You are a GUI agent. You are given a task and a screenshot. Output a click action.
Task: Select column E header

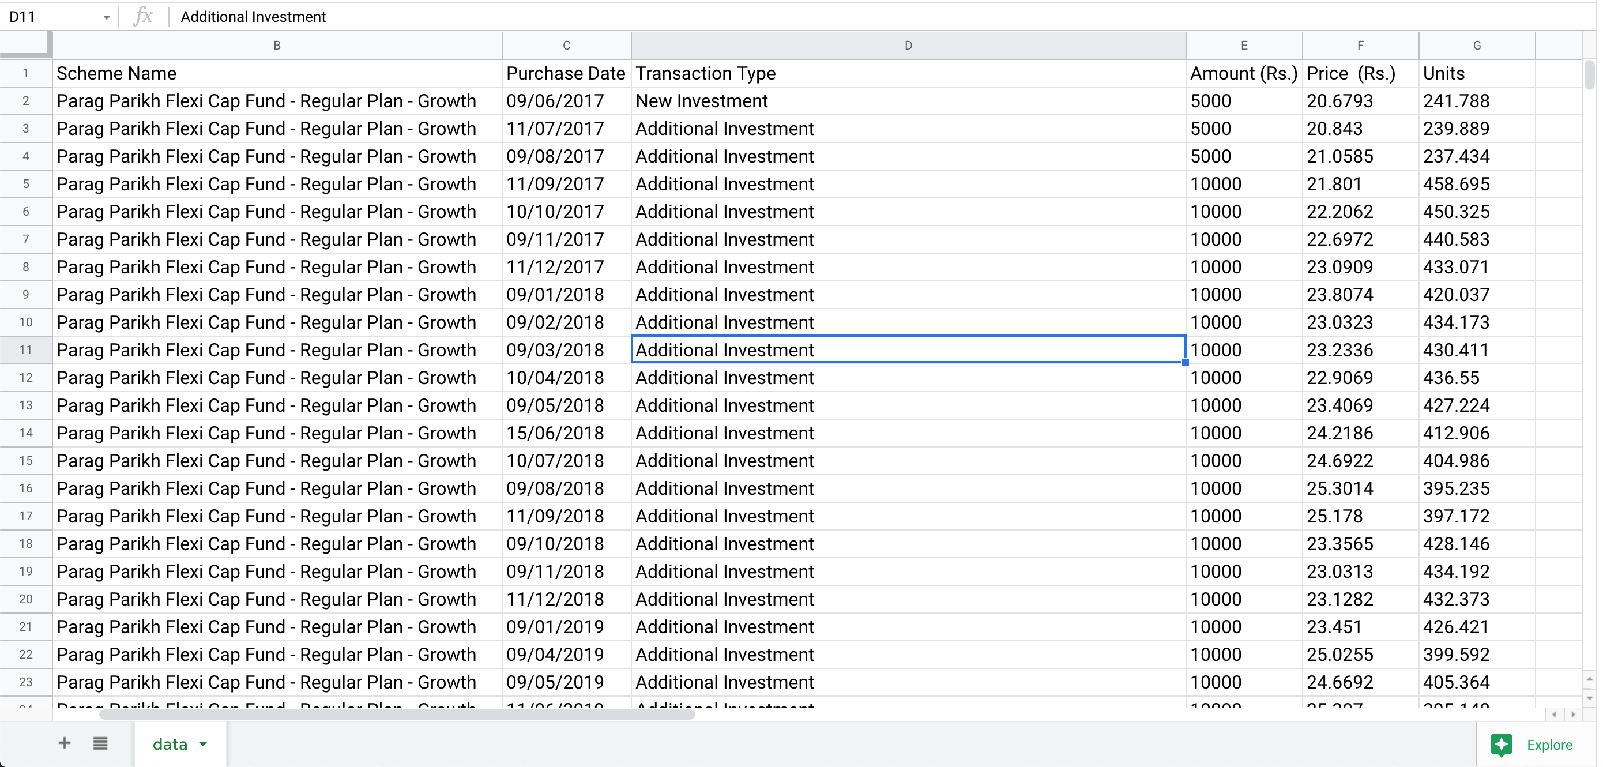[1244, 46]
